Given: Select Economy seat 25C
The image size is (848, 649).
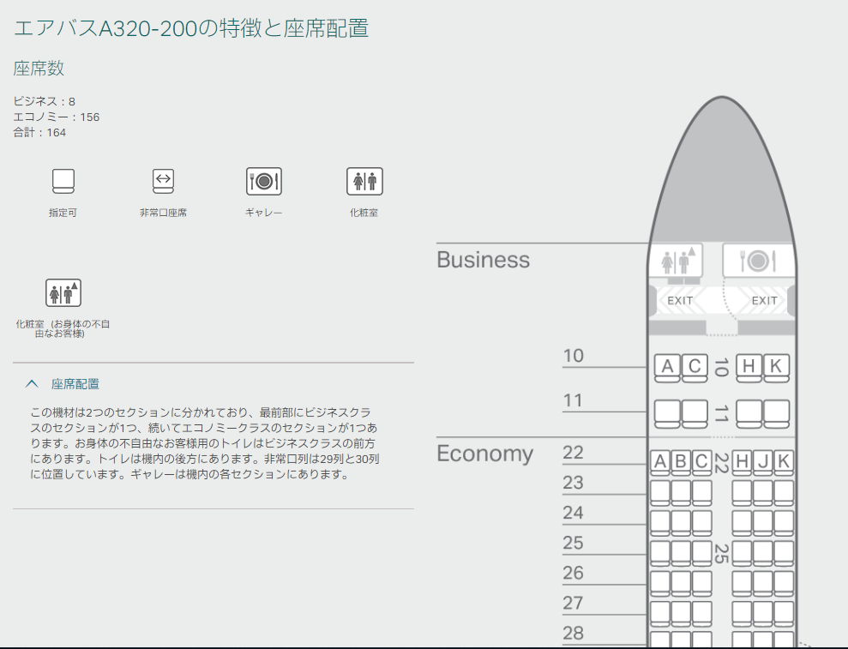Looking at the screenshot, I should click(x=702, y=553).
